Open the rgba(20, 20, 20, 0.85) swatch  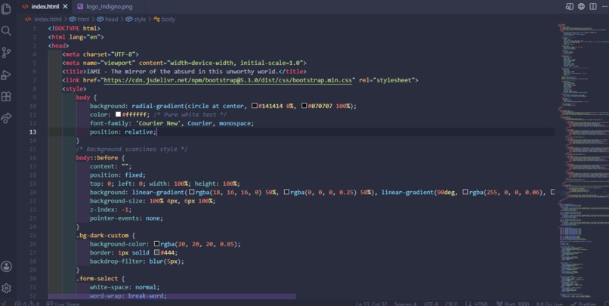156,244
